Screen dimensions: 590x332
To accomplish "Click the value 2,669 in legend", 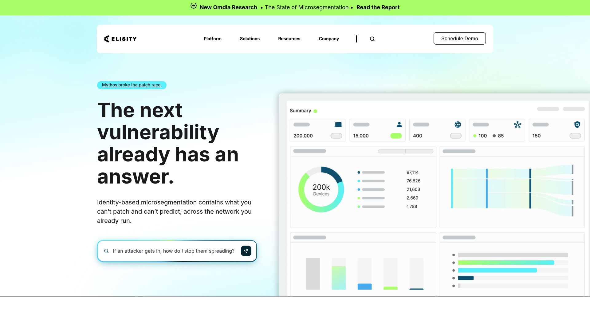I will pyautogui.click(x=412, y=198).
